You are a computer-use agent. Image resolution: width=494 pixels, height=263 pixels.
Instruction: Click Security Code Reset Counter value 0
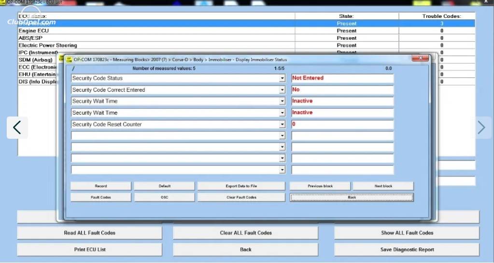pyautogui.click(x=342, y=125)
